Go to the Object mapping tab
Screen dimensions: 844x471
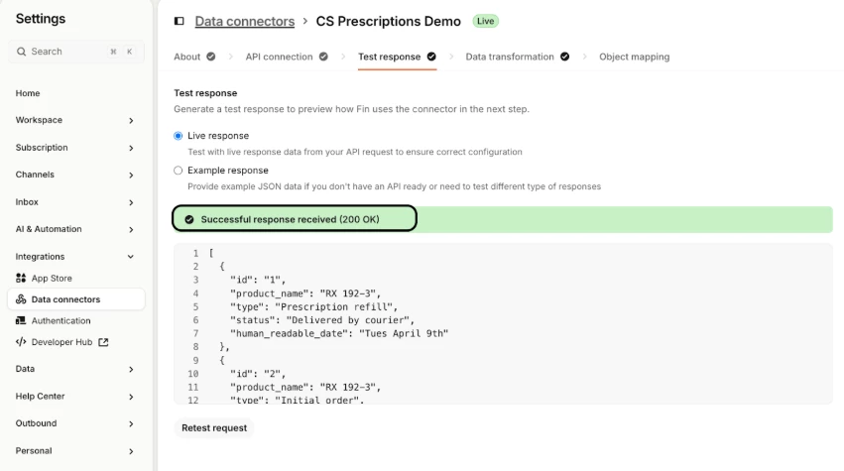click(x=634, y=57)
